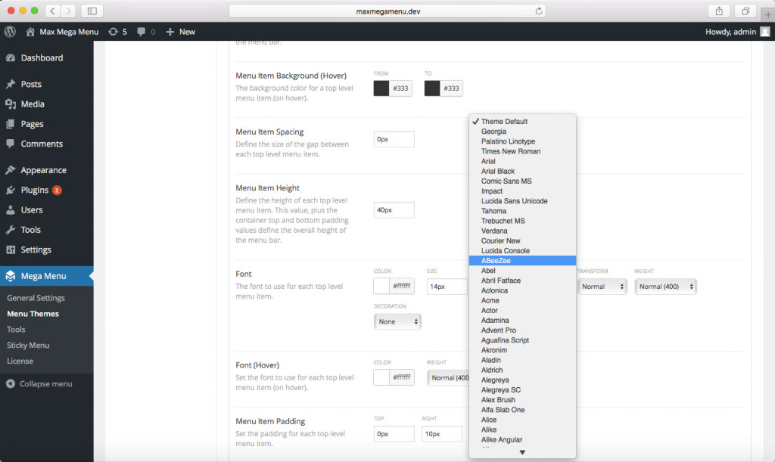This screenshot has width=775, height=462.
Task: Click the Menu Item Background Hover FROM swatch
Action: tap(381, 88)
